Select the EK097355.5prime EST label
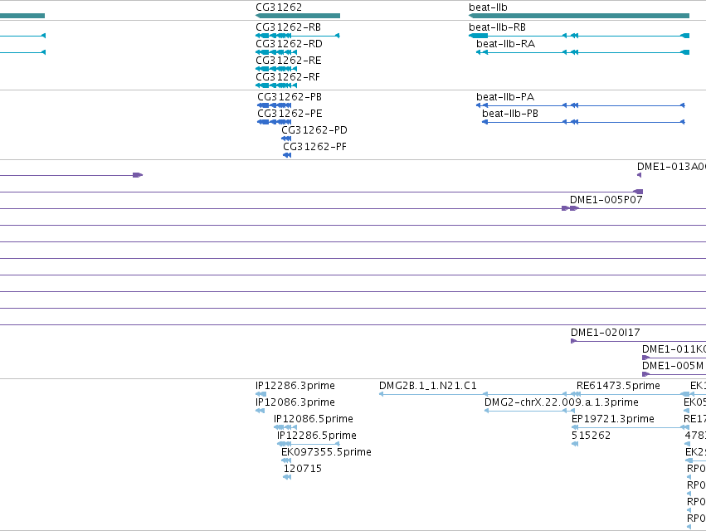 (x=326, y=452)
